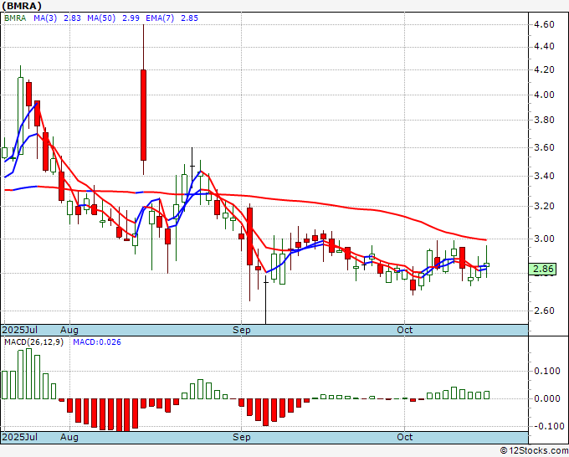
Task: Click the green 2.86 current price tag
Action: coord(543,269)
